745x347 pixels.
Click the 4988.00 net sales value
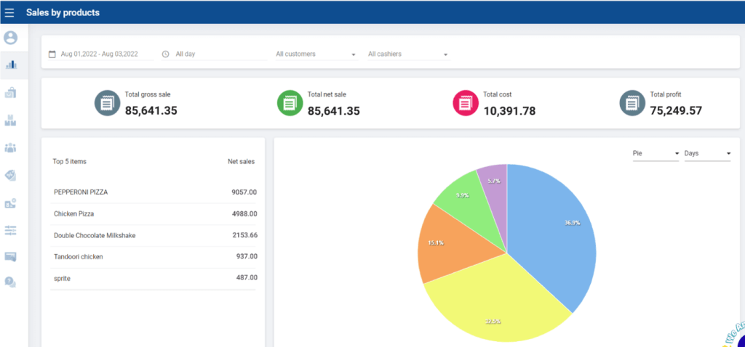click(244, 214)
